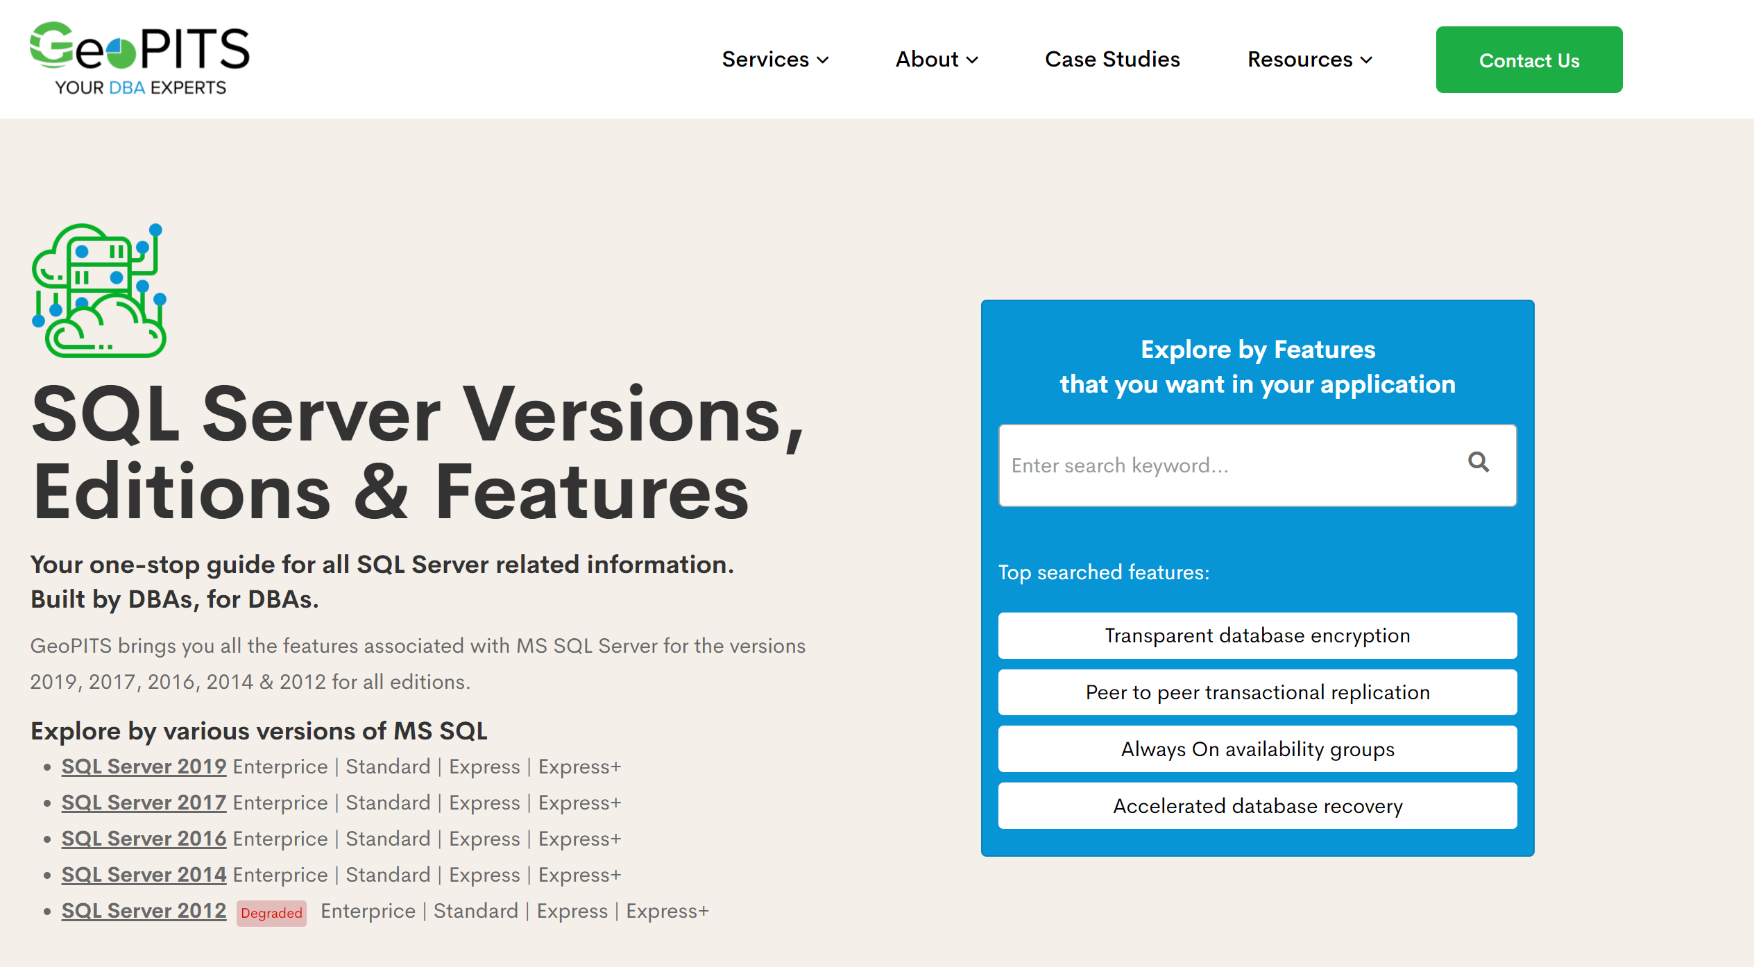1754x967 pixels.
Task: Open the SQL Server 2017 link
Action: pos(144,803)
